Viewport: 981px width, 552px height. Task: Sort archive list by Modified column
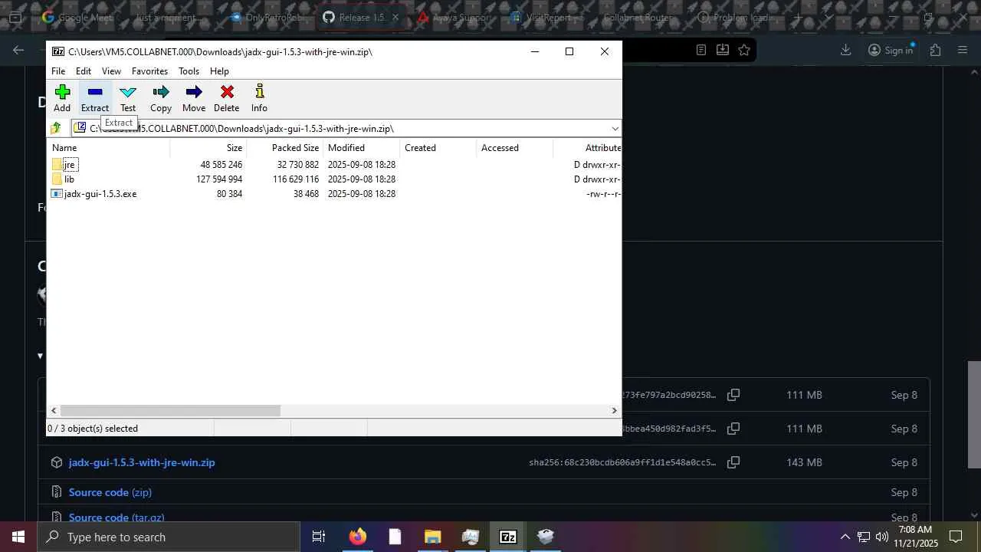click(361, 148)
